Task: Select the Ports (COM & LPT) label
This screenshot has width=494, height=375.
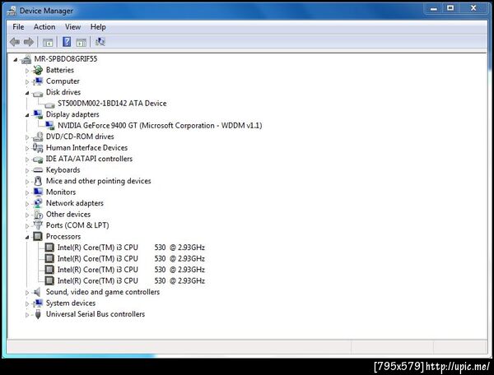Action: click(x=77, y=225)
